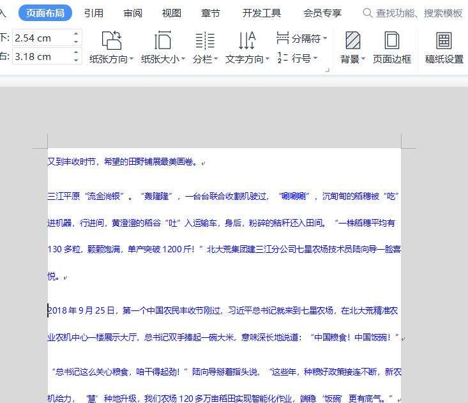Expand the 文字方向 dropdown label

coord(247,59)
